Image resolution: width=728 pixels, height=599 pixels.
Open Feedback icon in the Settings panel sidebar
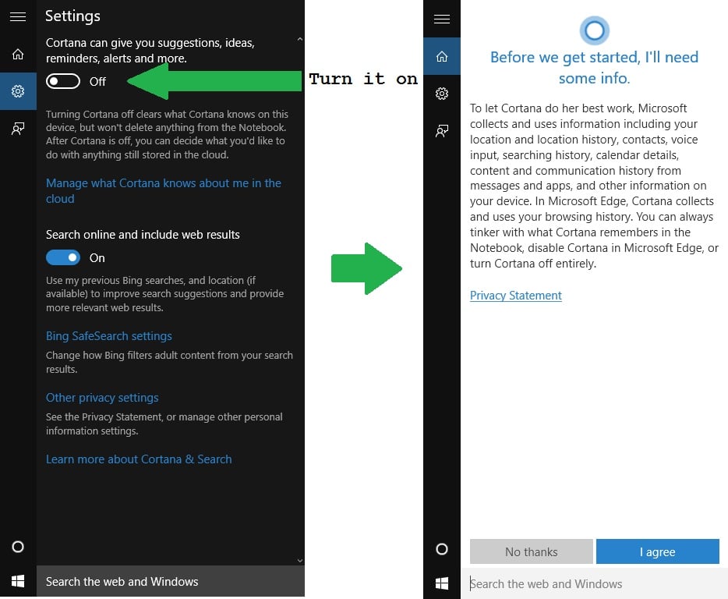pos(18,128)
